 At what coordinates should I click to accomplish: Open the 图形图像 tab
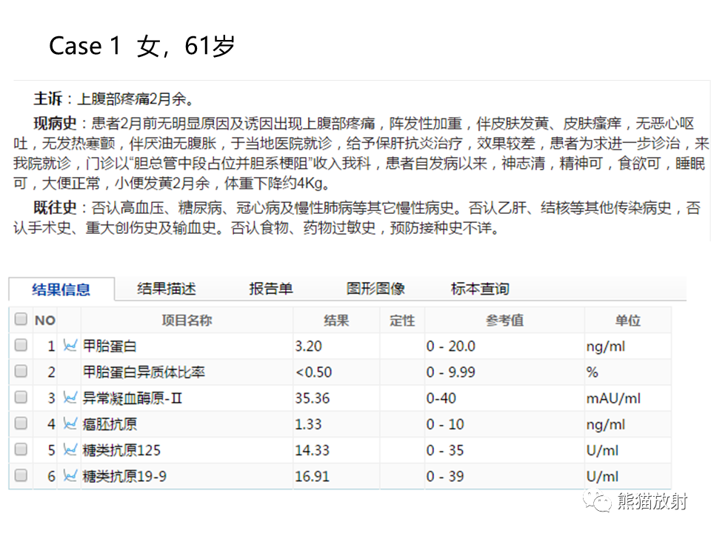point(375,289)
